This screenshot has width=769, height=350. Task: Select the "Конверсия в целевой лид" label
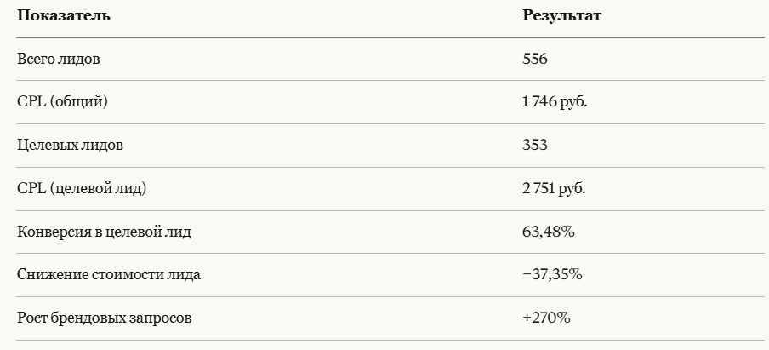tap(110, 232)
